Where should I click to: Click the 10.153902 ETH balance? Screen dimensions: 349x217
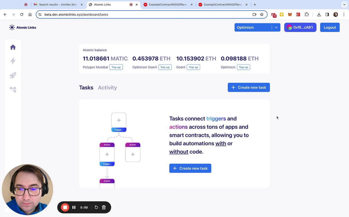point(196,59)
